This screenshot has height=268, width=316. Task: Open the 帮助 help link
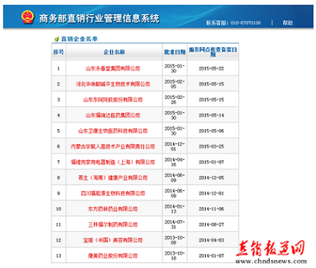[287, 23]
